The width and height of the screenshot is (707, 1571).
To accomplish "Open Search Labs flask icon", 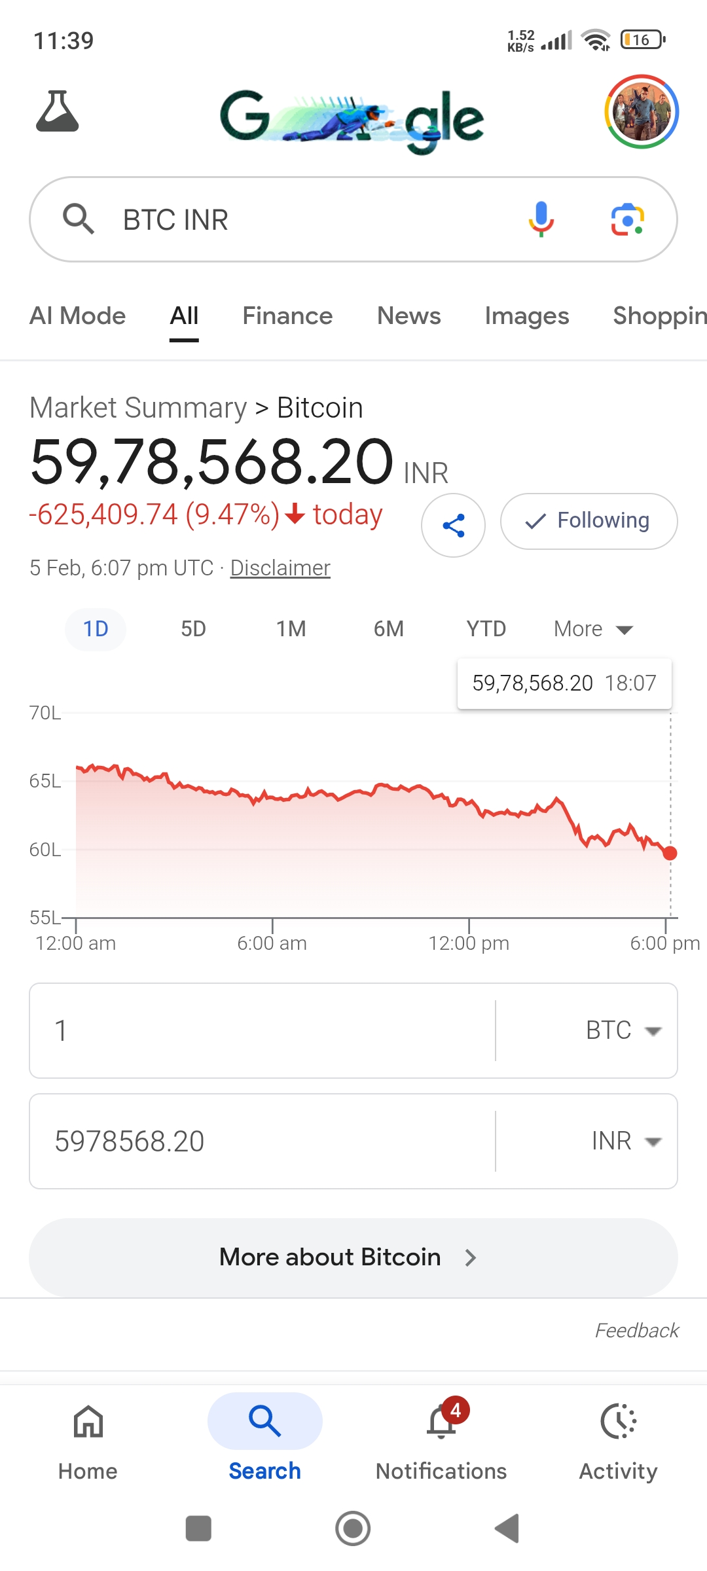I will (x=58, y=112).
